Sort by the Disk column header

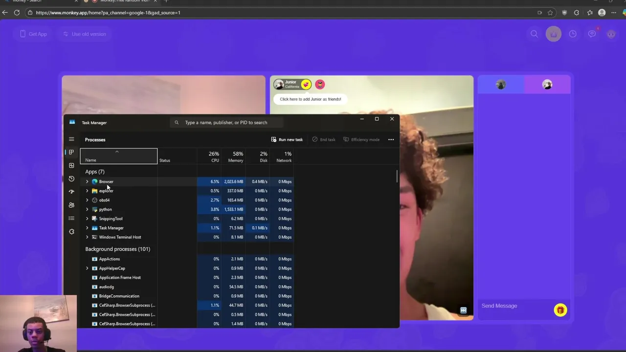[257, 156]
